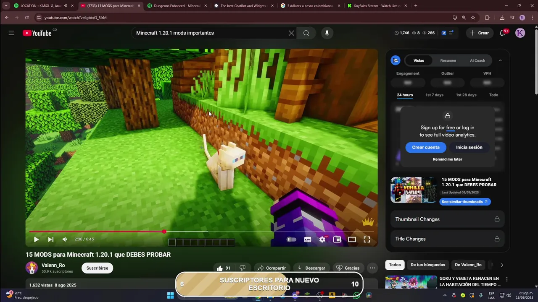The width and height of the screenshot is (538, 302).
Task: Expand the Thumbnail Changes row
Action: (x=447, y=219)
